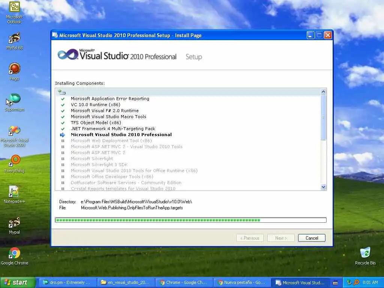This screenshot has width=384, height=288.
Task: Select the Google Chrome desktop icon
Action: [x=15, y=256]
